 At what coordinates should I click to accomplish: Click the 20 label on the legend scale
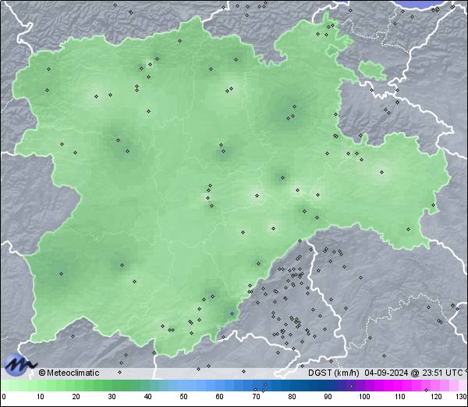pos(76,397)
